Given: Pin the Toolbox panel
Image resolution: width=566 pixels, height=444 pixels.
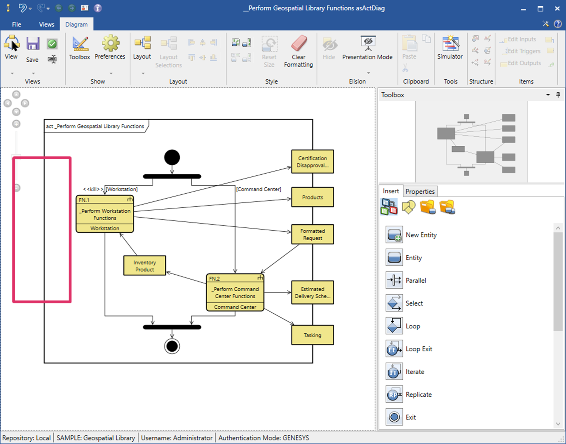Looking at the screenshot, I should pos(558,95).
